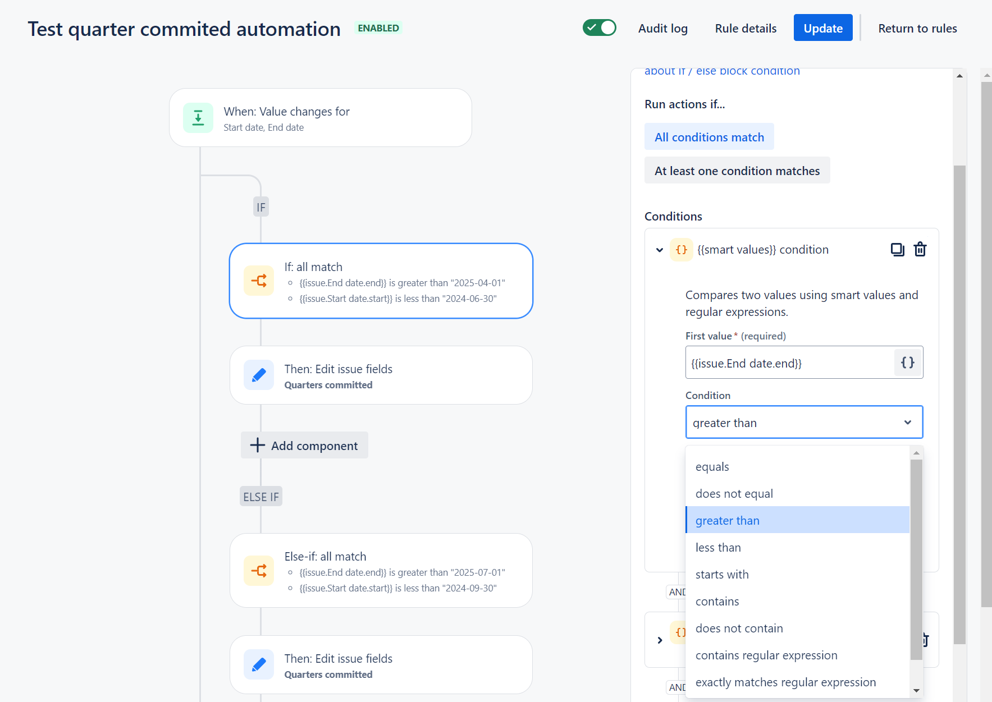The width and height of the screenshot is (992, 702).
Task: Duplicate the smart values condition
Action: [897, 249]
